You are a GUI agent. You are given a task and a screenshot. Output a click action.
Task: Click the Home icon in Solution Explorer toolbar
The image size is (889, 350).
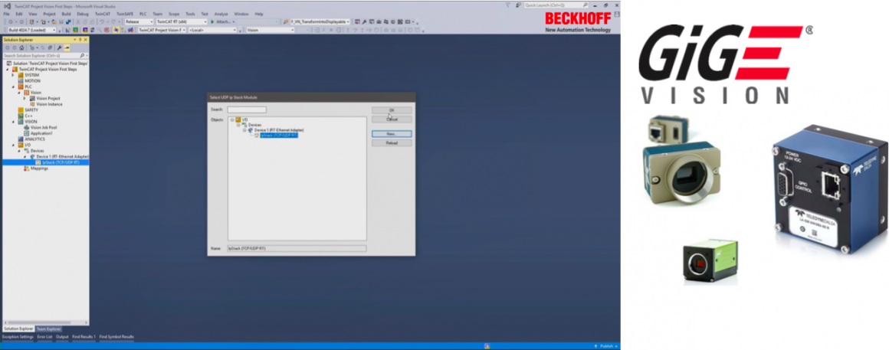[21, 47]
